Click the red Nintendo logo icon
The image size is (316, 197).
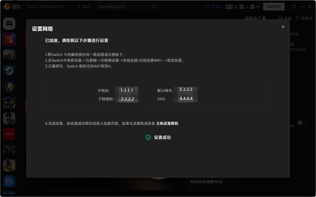pos(9,134)
